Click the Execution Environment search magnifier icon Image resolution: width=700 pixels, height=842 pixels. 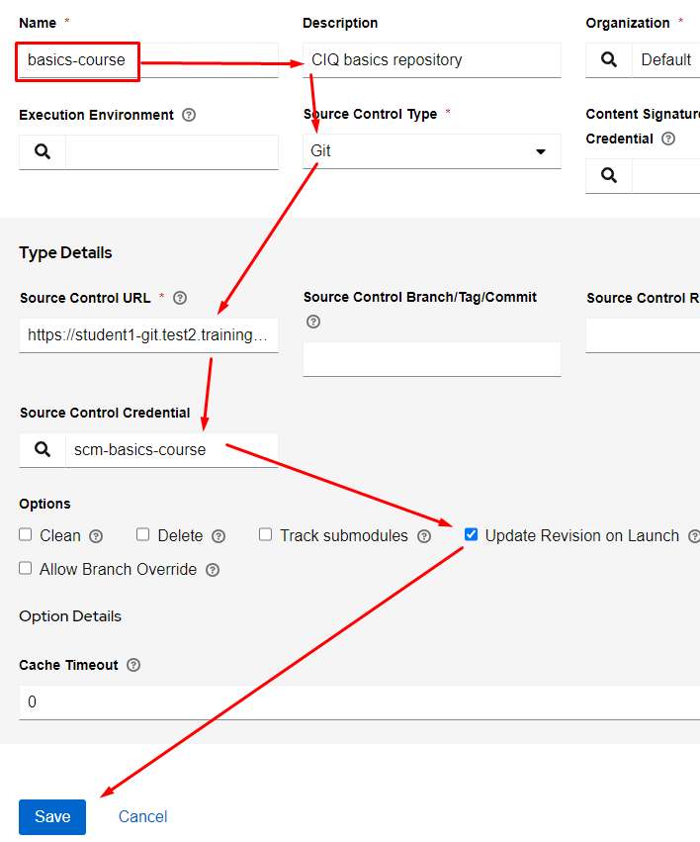point(43,152)
